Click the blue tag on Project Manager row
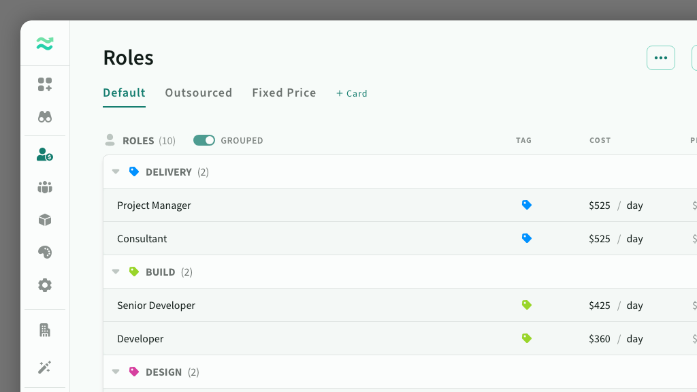Viewport: 697px width, 392px height. (x=526, y=205)
